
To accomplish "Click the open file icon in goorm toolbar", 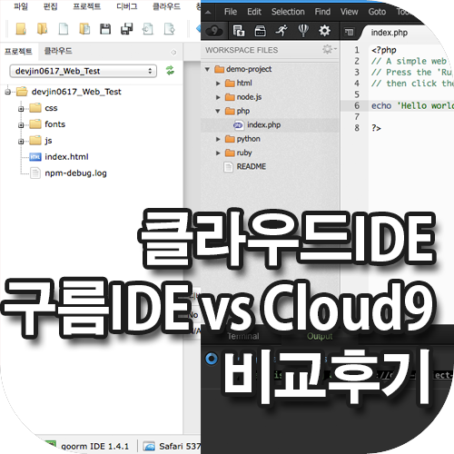I will (84, 29).
